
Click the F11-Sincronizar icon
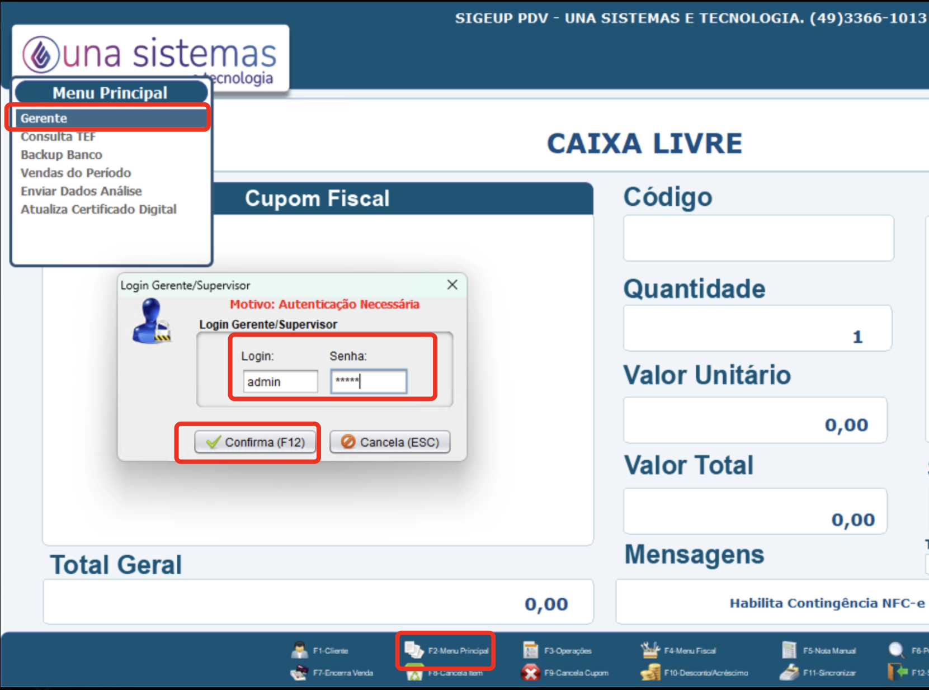789,672
